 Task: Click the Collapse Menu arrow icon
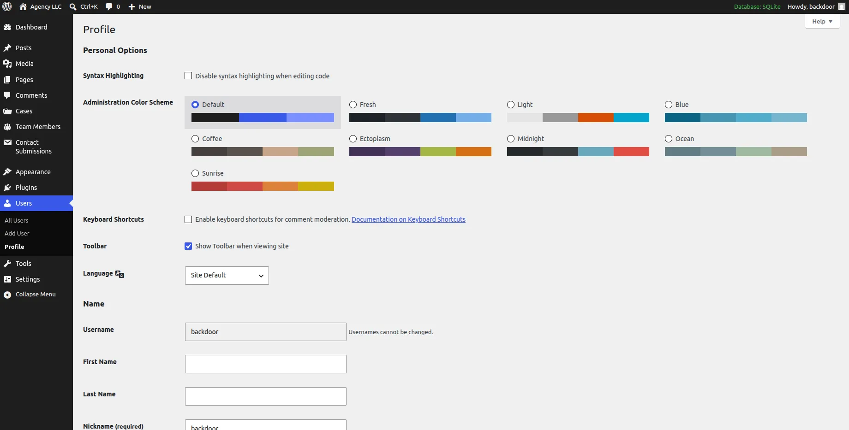tap(7, 295)
